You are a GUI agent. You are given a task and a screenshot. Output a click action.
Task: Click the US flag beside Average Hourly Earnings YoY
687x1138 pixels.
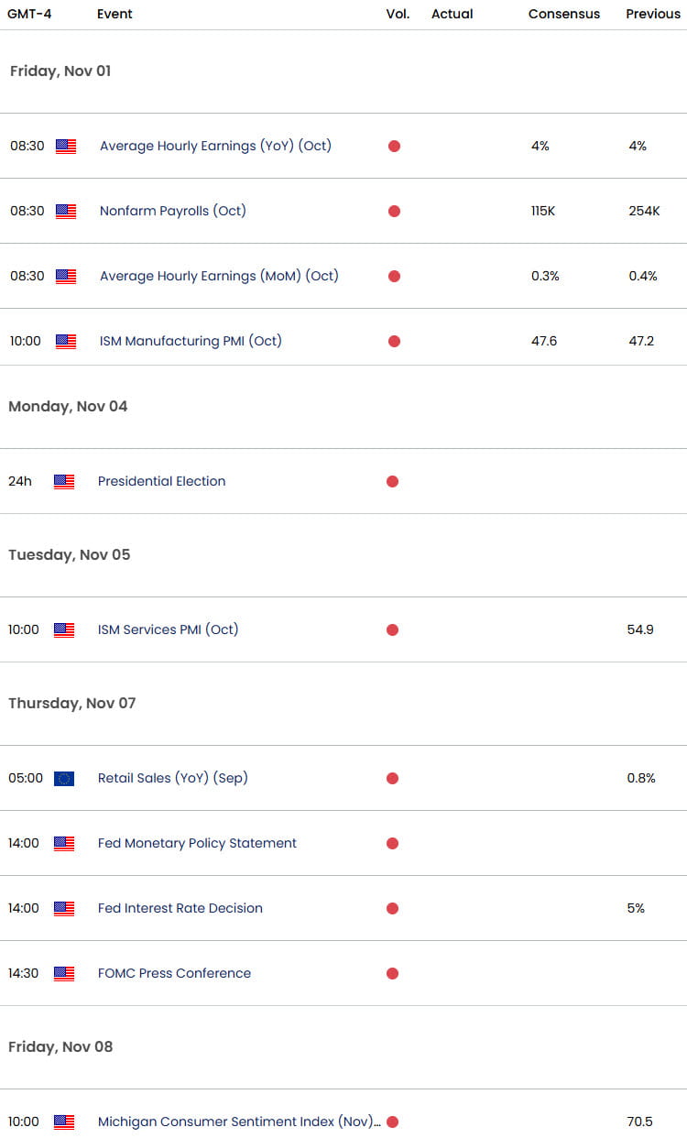tap(65, 146)
